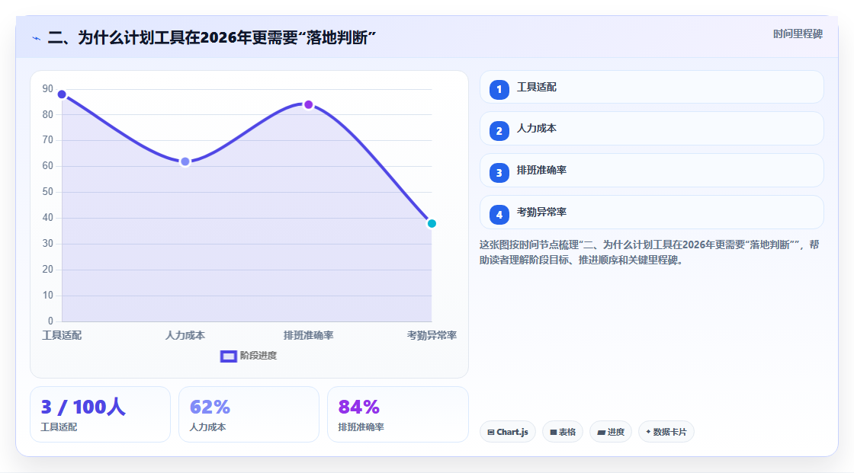
Task: Click the 62% 人力成本 stat card
Action: coord(249,414)
